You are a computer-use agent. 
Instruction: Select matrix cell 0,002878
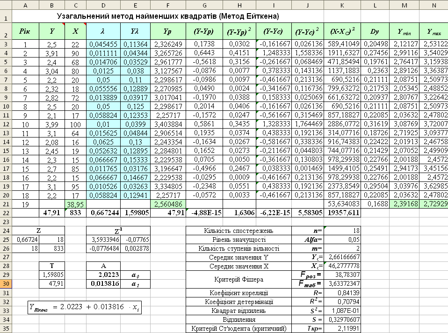136,248
